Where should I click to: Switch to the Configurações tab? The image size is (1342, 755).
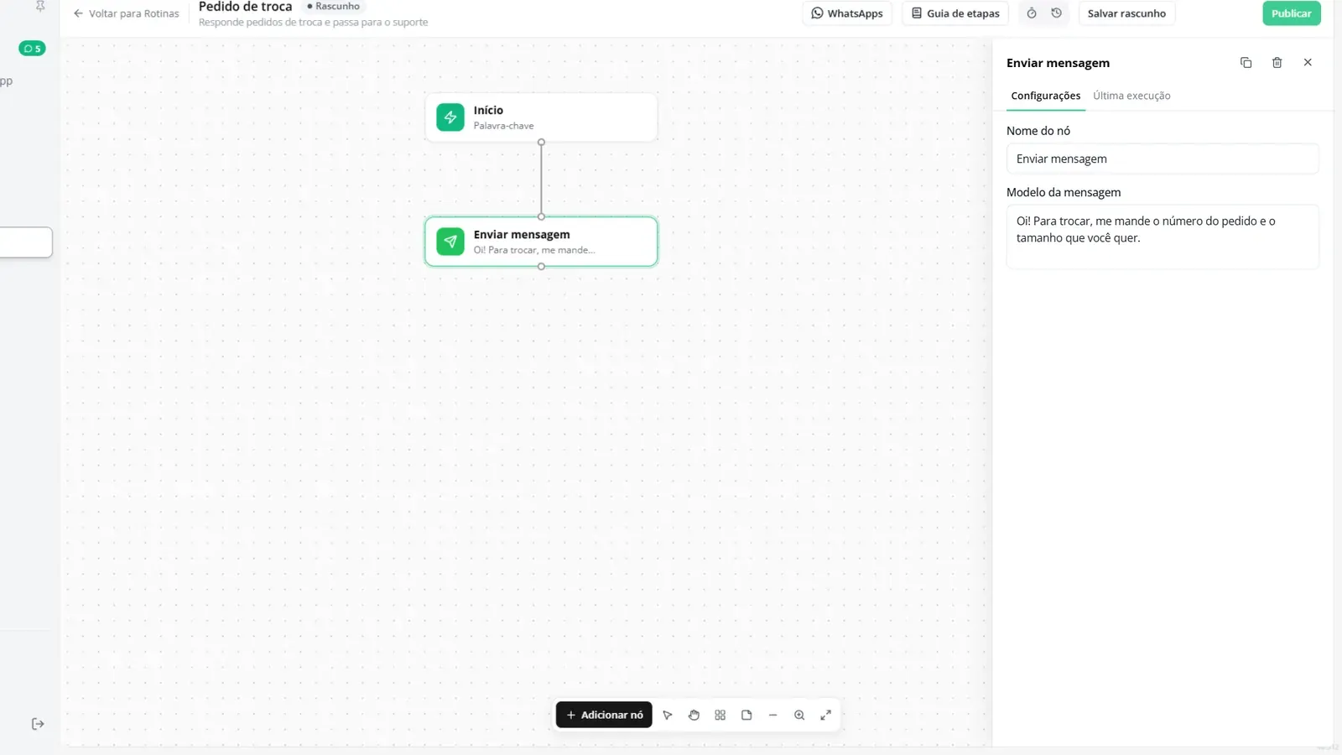[x=1046, y=96]
